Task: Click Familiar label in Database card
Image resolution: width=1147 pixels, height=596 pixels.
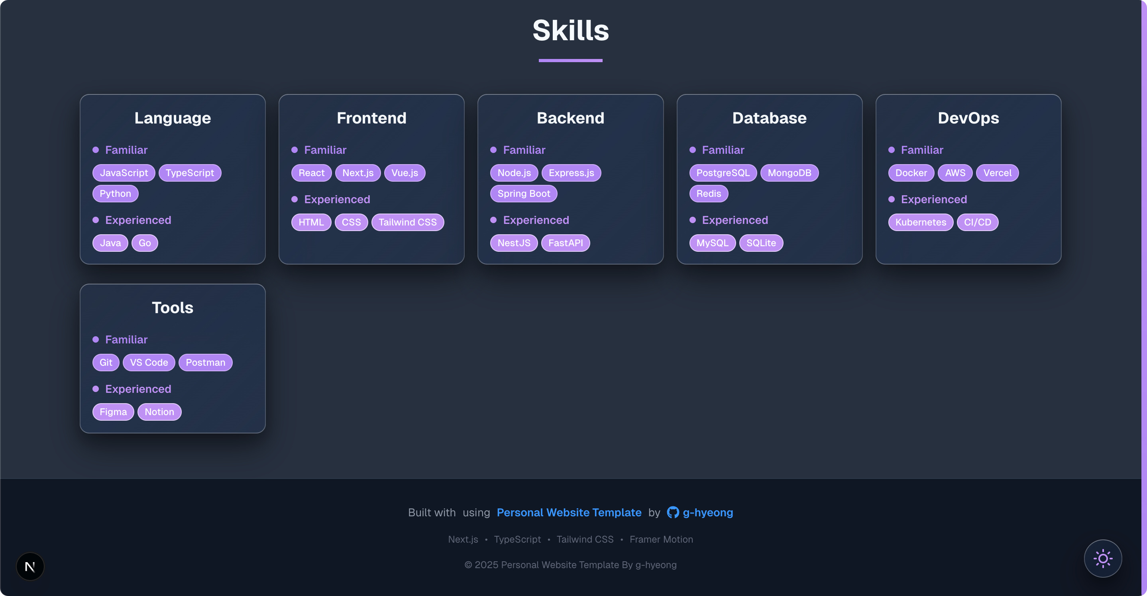Action: (x=723, y=150)
